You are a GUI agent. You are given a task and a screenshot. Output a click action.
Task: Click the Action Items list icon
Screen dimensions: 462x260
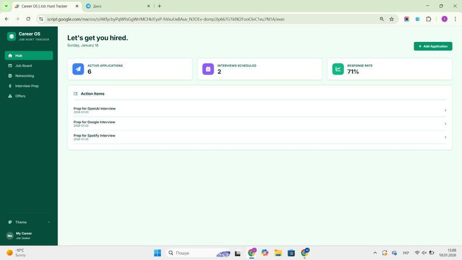tap(76, 94)
